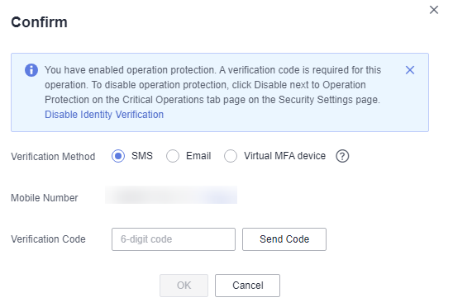The width and height of the screenshot is (453, 307).
Task: Click the blurred mobile number value
Action: [x=171, y=195]
